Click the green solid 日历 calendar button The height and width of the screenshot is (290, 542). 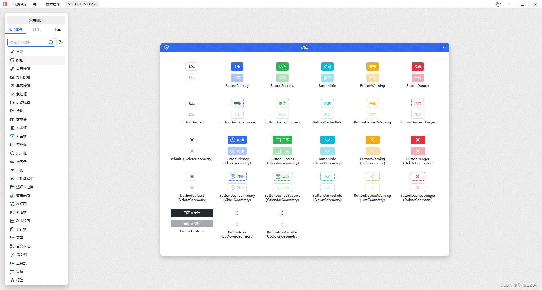(282, 140)
